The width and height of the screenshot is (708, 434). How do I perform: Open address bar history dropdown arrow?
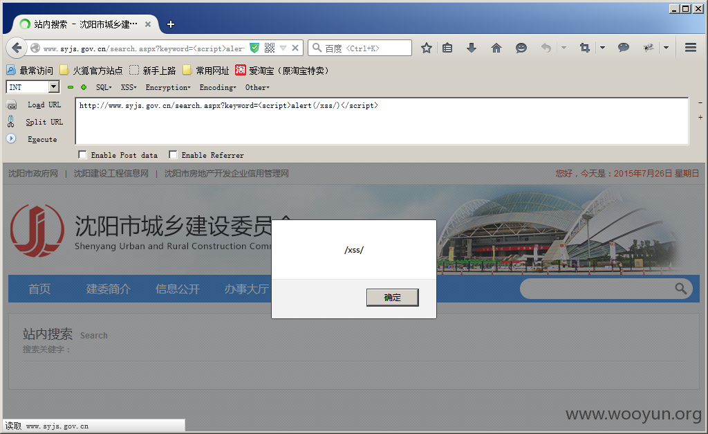pos(283,48)
